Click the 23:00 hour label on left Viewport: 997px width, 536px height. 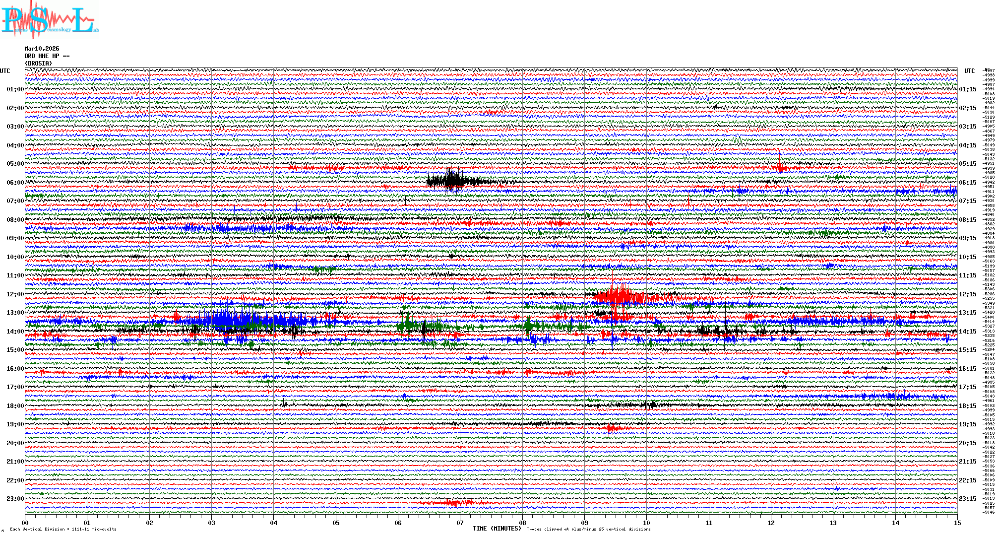click(x=15, y=499)
